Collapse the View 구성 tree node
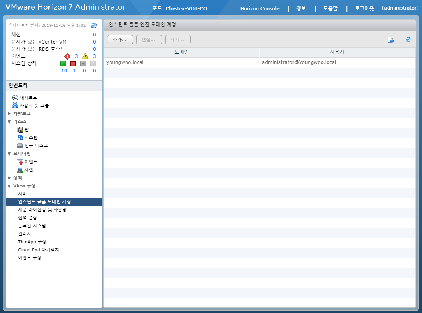The height and width of the screenshot is (313, 422). [10, 186]
